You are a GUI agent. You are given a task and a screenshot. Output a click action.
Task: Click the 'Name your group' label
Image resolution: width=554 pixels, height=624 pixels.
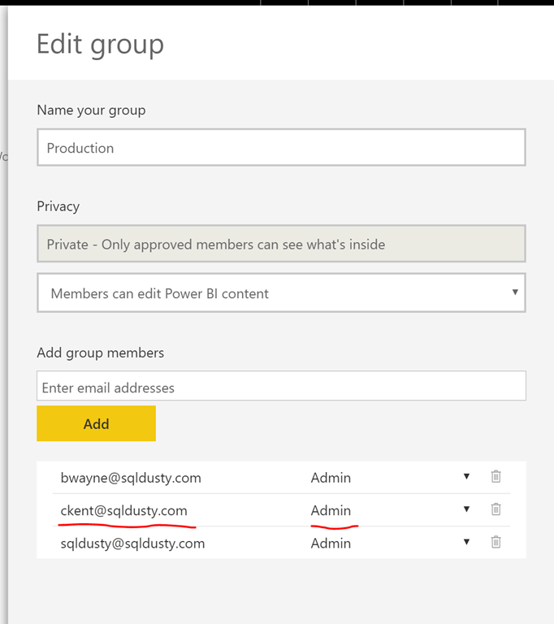pyautogui.click(x=91, y=110)
